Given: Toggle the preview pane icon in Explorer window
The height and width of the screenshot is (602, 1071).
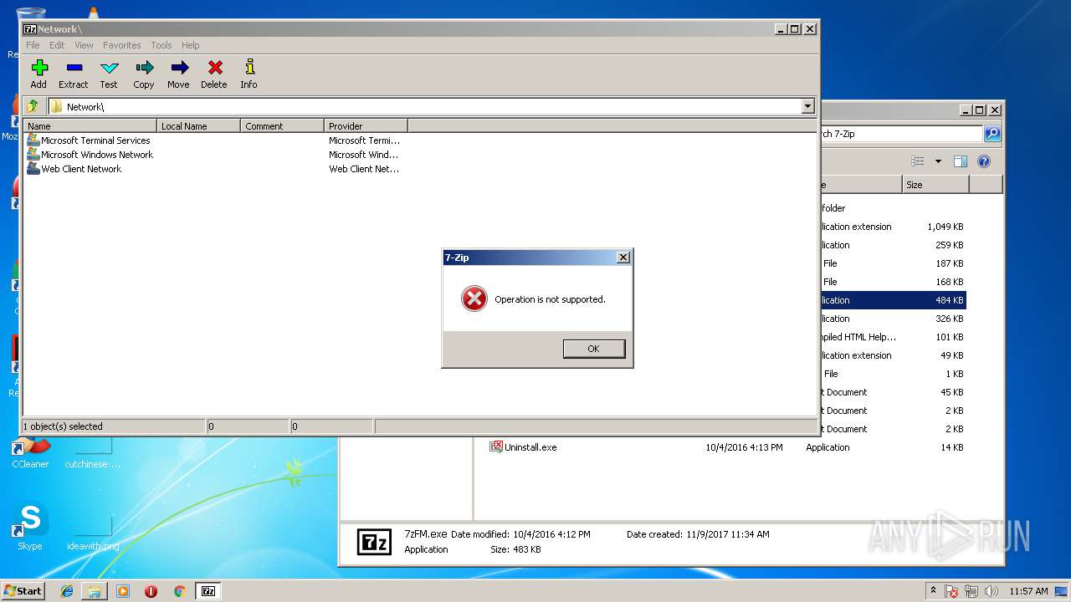Looking at the screenshot, I should point(961,161).
